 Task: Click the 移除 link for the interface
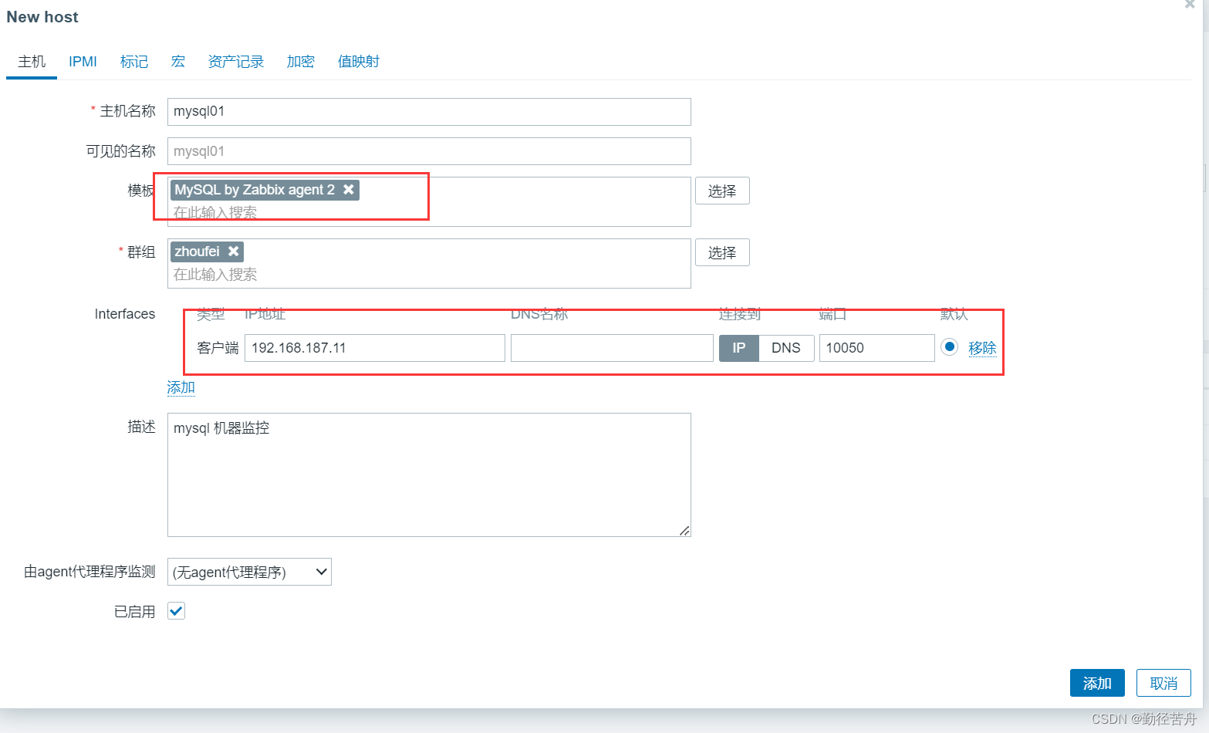tap(982, 348)
